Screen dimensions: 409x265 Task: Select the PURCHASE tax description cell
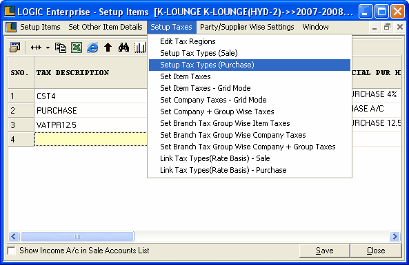click(91, 111)
